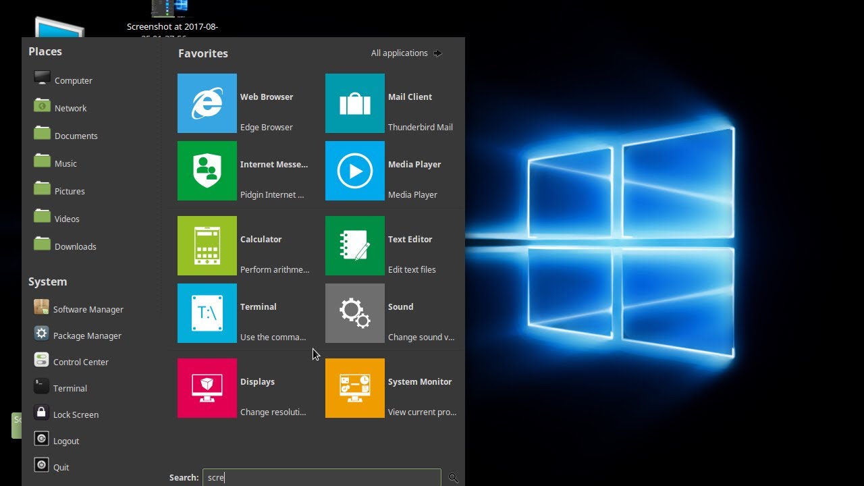This screenshot has height=486, width=864.
Task: Click the Software Manager icon
Action: 41,307
